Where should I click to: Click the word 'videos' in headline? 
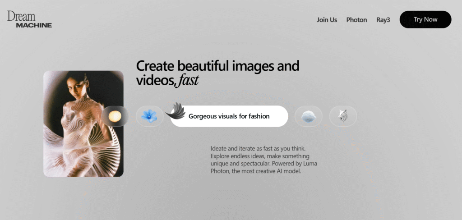pyautogui.click(x=155, y=81)
